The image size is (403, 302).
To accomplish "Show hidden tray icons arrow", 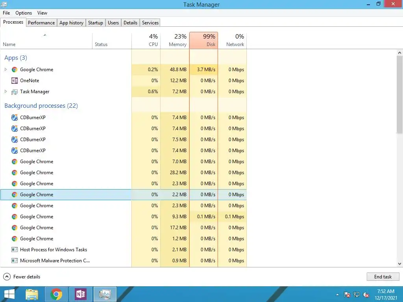I will [x=337, y=295].
